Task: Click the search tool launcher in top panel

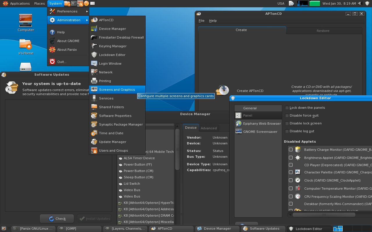Action: (80, 3)
